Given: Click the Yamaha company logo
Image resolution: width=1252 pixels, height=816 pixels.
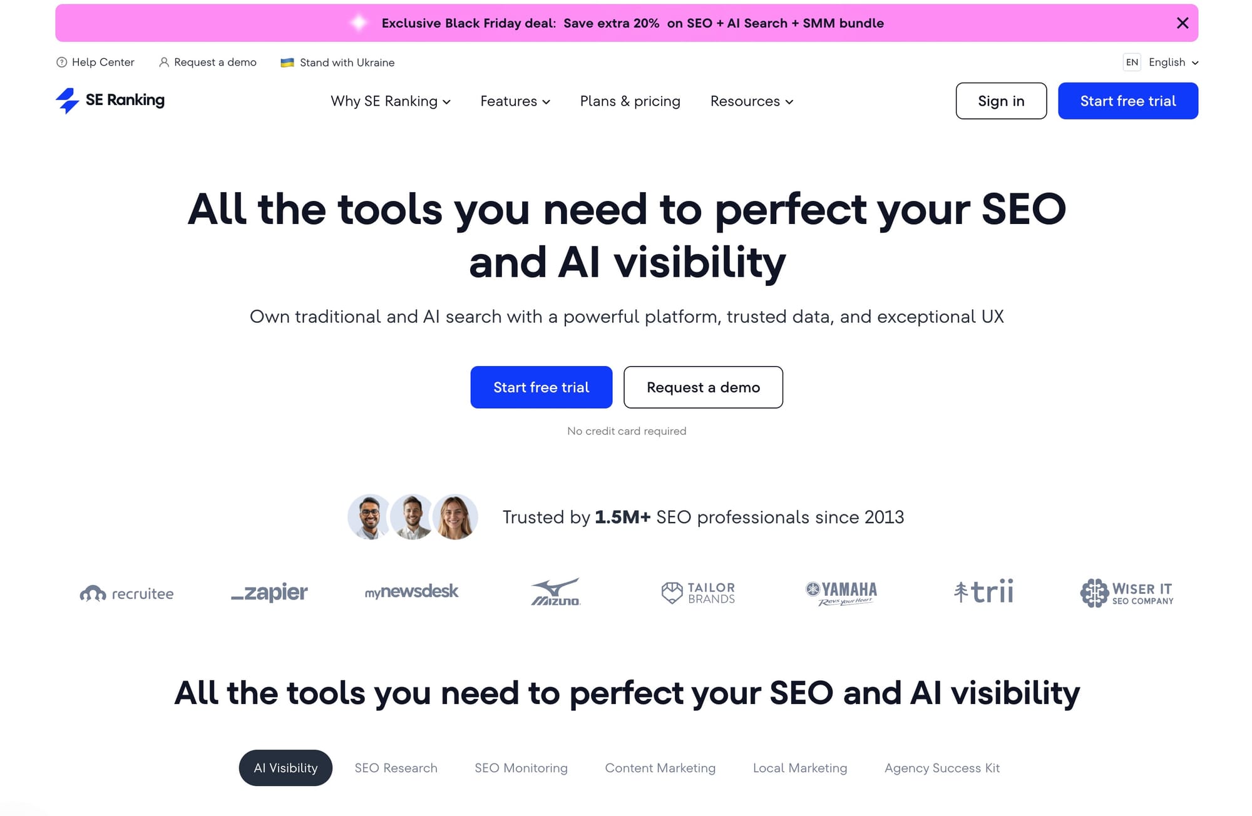Looking at the screenshot, I should pyautogui.click(x=841, y=592).
